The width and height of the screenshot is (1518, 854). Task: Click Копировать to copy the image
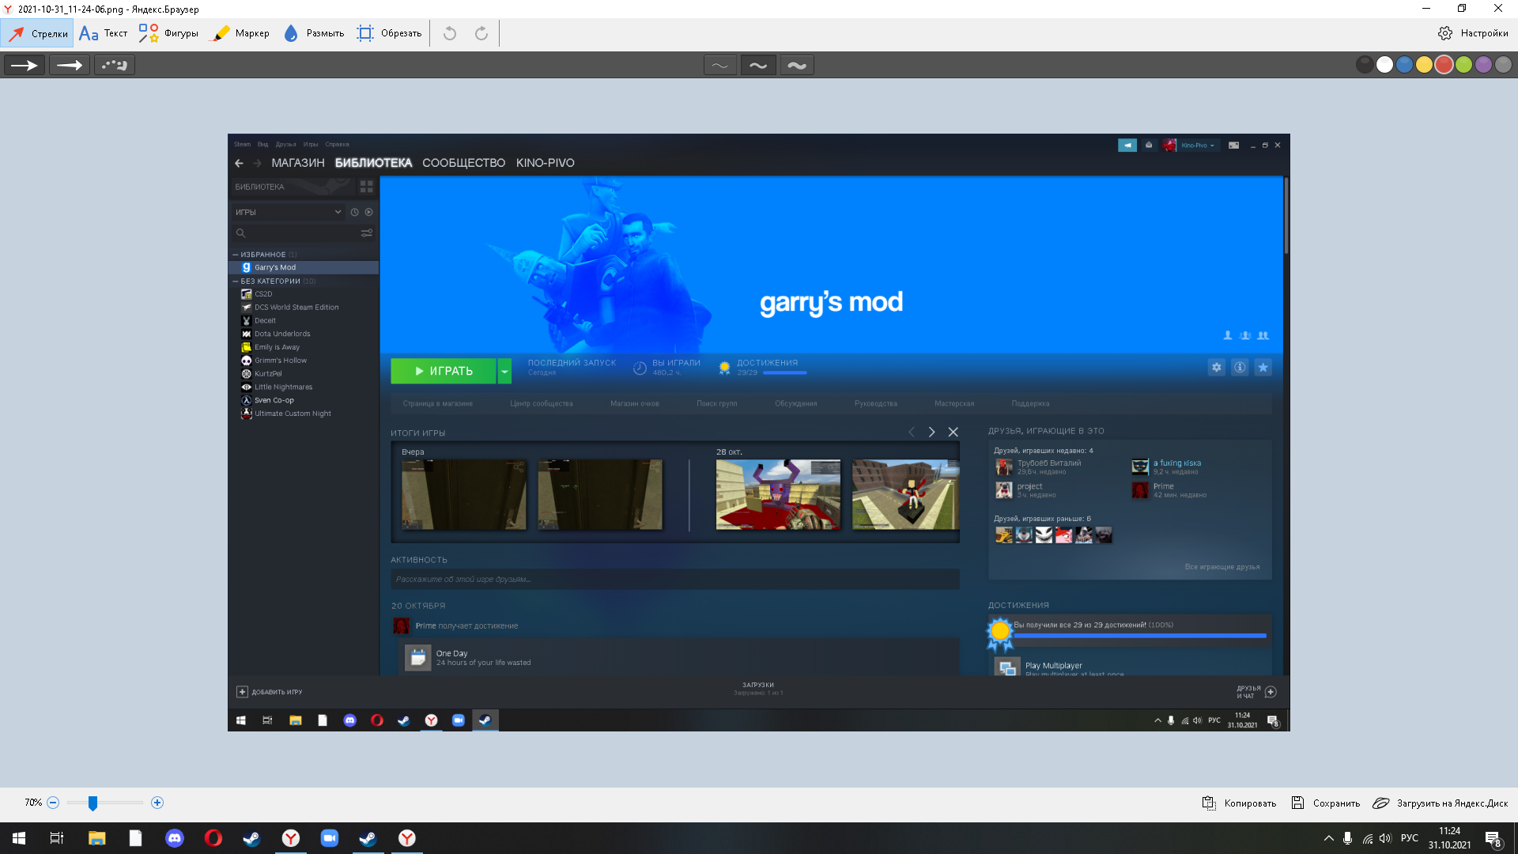1239,803
